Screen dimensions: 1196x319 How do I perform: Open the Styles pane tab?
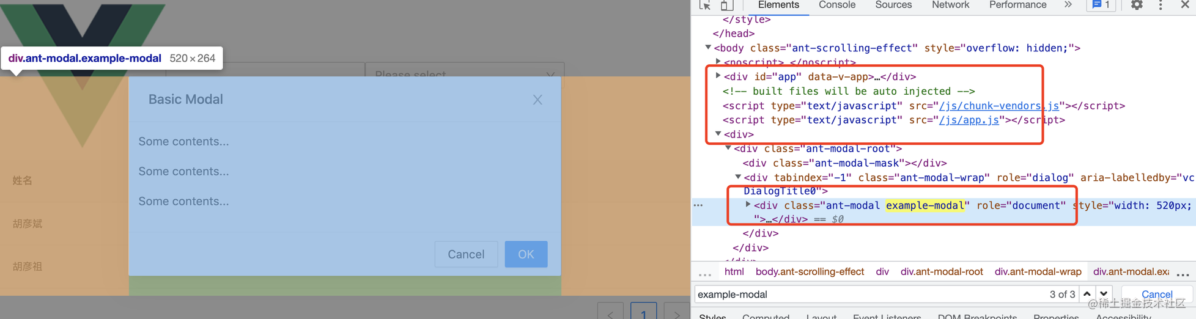712,315
